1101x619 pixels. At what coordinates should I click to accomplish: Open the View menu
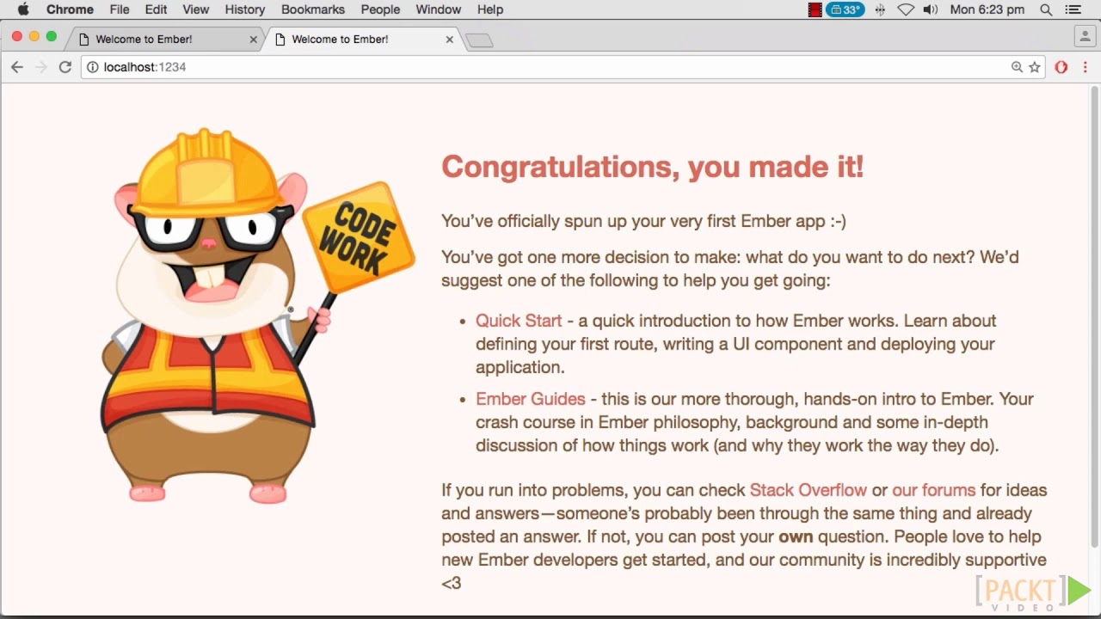coord(195,9)
